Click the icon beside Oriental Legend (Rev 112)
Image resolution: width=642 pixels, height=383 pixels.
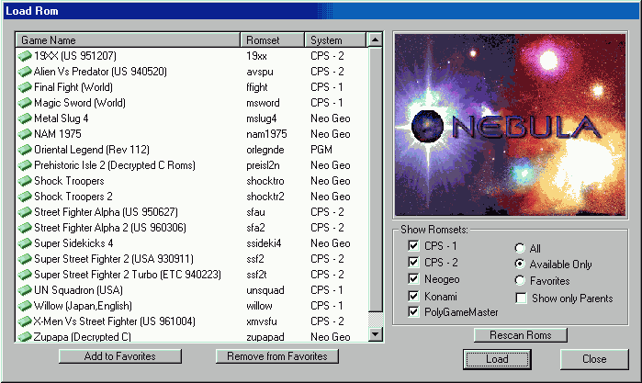pyautogui.click(x=25, y=150)
